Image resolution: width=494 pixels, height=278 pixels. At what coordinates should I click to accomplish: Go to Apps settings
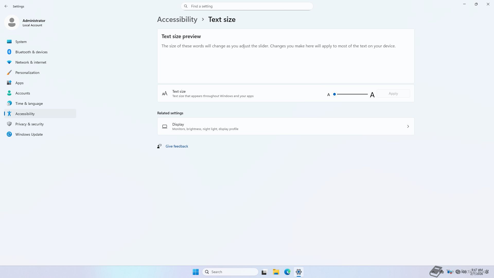click(19, 83)
